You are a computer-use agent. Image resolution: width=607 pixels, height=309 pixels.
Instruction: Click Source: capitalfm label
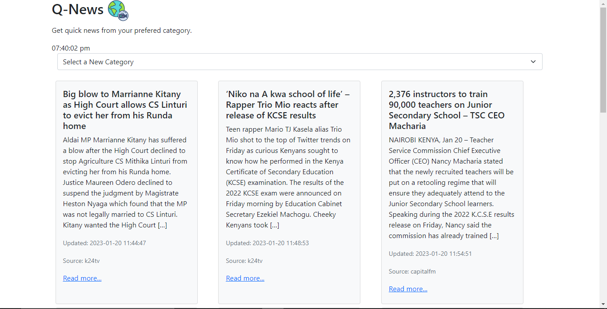pyautogui.click(x=412, y=271)
